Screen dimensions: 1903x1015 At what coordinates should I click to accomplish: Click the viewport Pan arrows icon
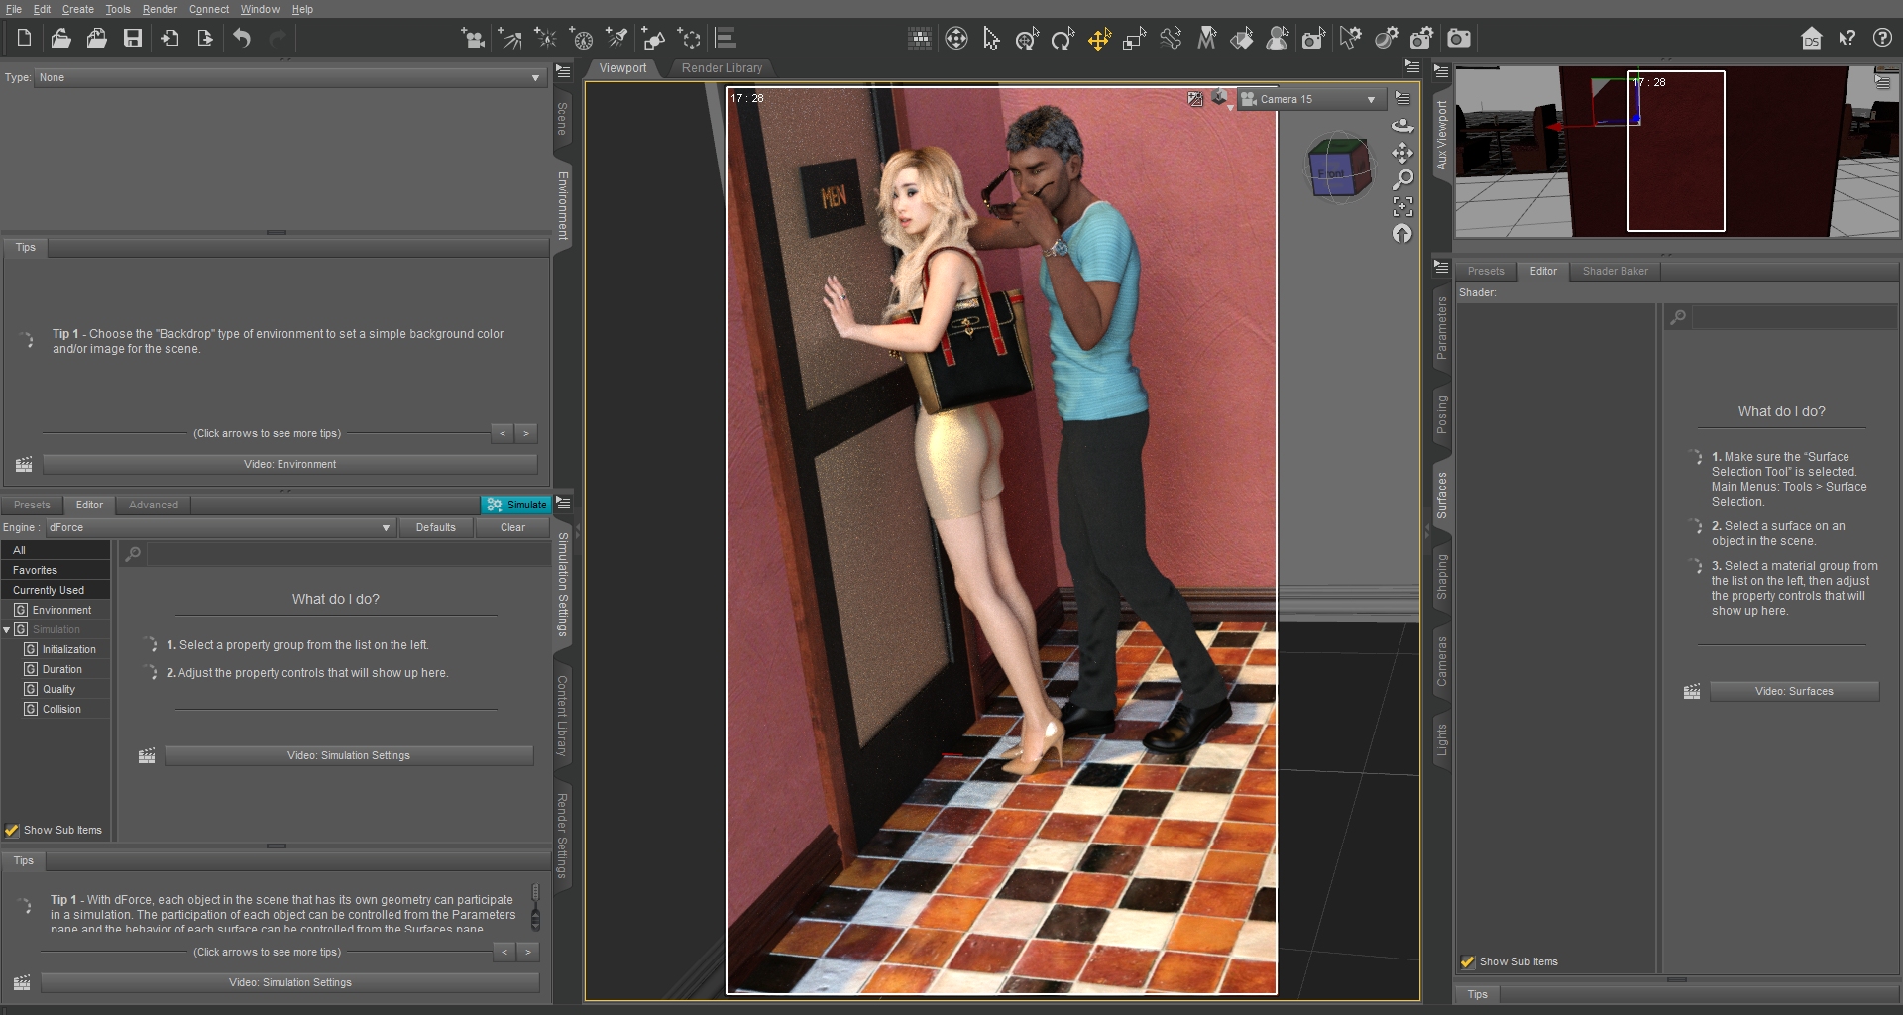pyautogui.click(x=1402, y=154)
